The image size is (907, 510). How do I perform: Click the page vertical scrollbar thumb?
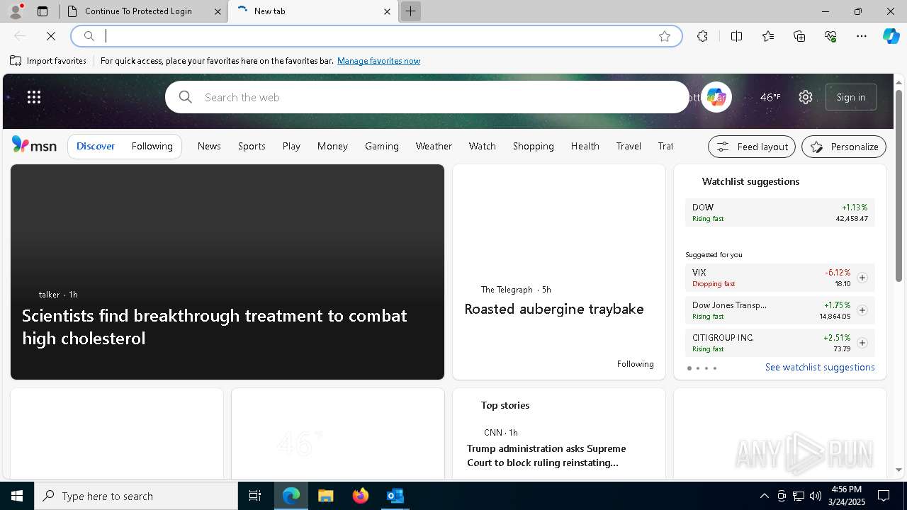click(x=898, y=185)
